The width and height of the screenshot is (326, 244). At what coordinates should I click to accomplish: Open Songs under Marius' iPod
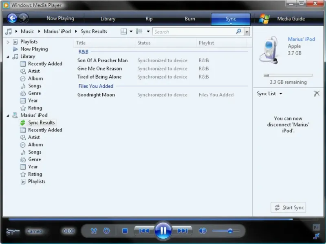(31, 152)
